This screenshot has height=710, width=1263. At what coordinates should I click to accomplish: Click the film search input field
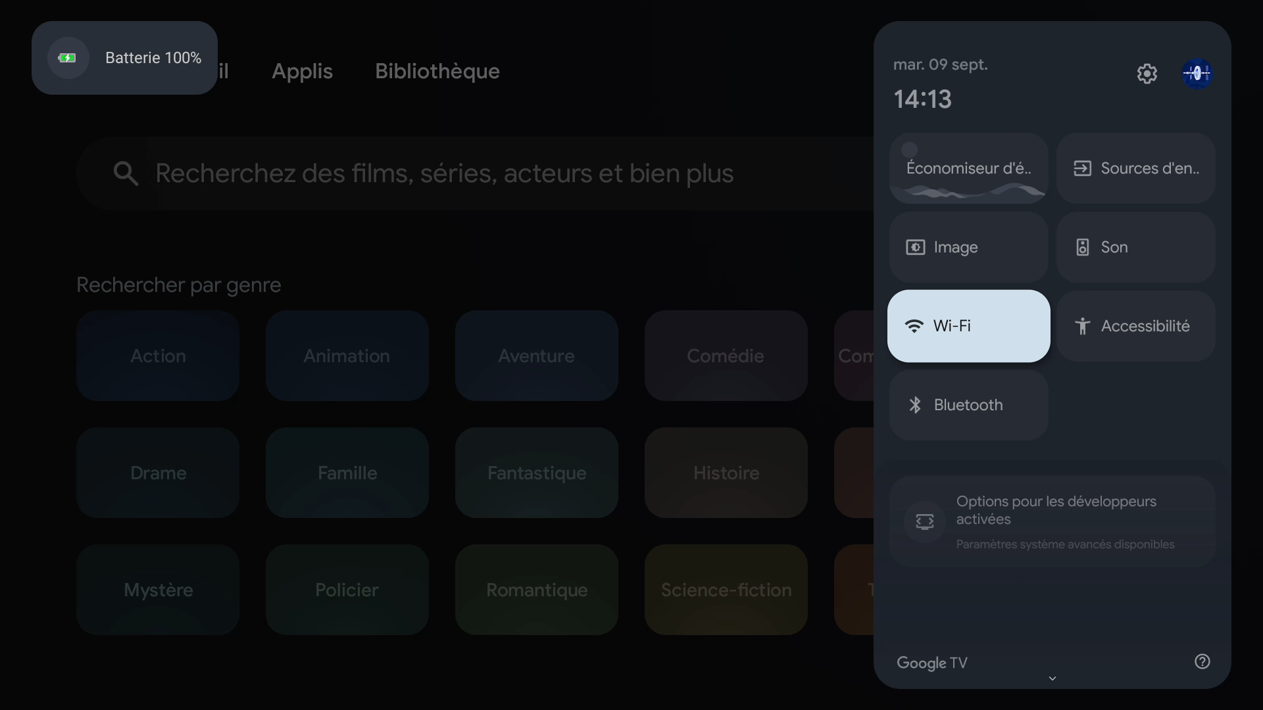click(475, 174)
